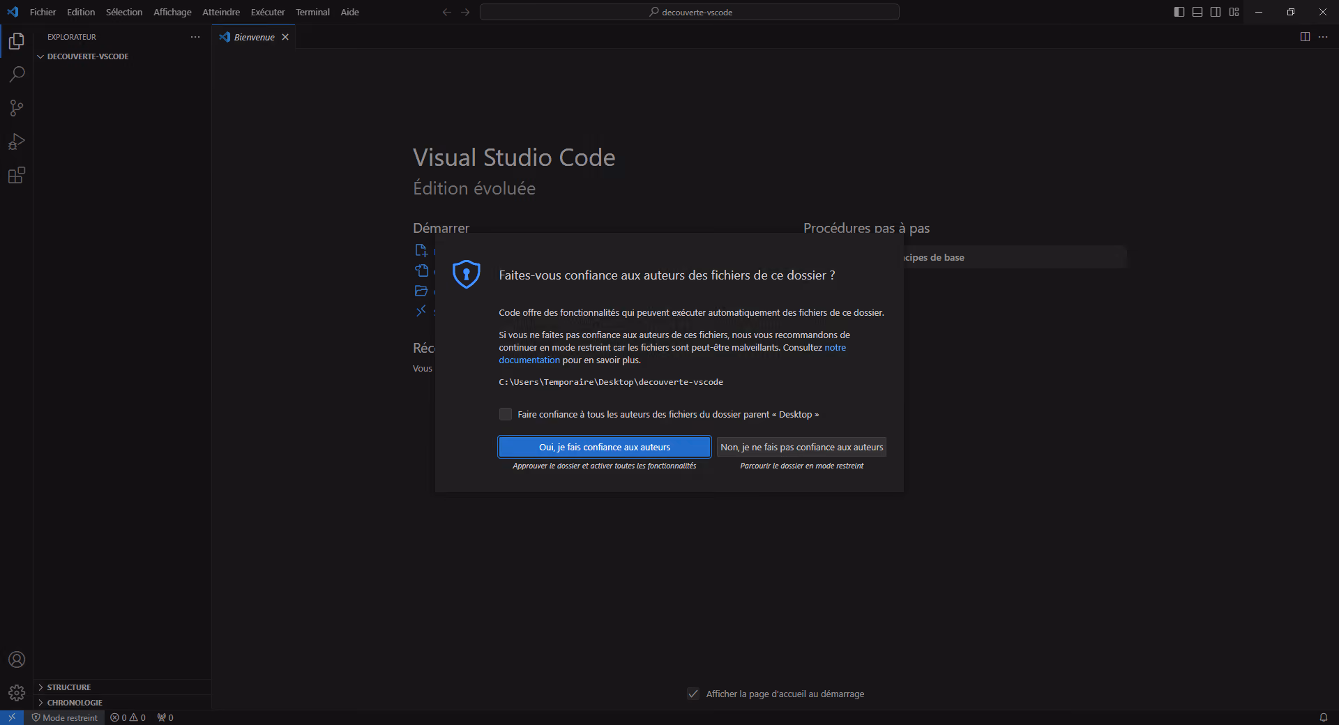Open the Aide menu

349,12
